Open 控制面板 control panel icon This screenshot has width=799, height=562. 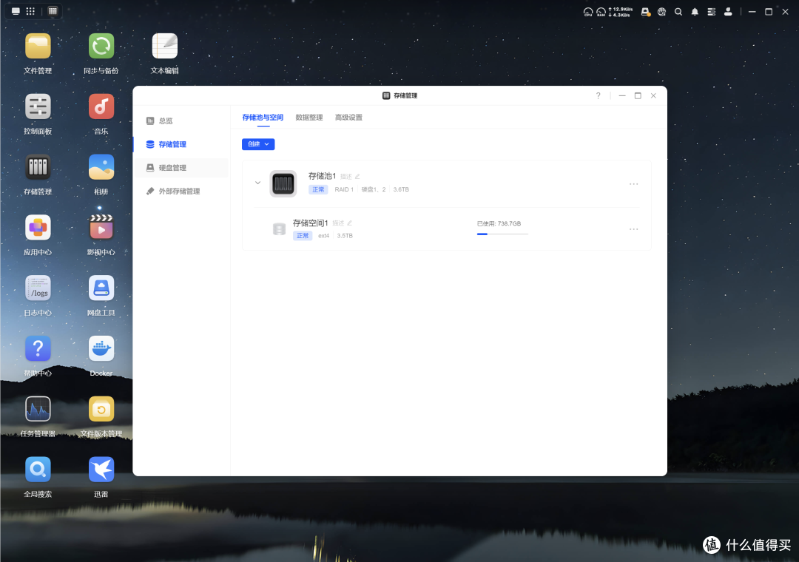[38, 106]
